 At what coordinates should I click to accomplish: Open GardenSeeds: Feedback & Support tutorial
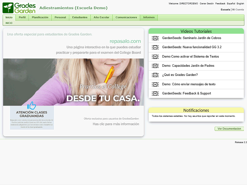tap(186, 93)
